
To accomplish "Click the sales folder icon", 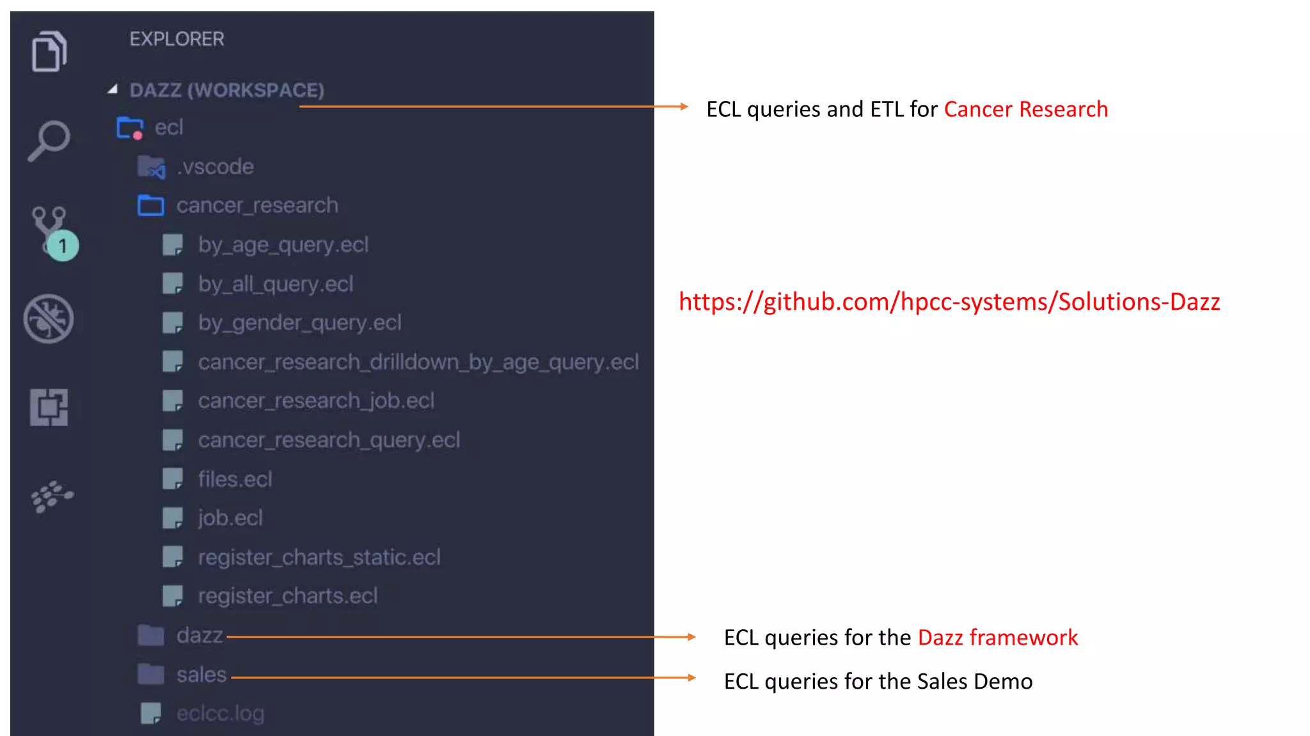I will (151, 674).
